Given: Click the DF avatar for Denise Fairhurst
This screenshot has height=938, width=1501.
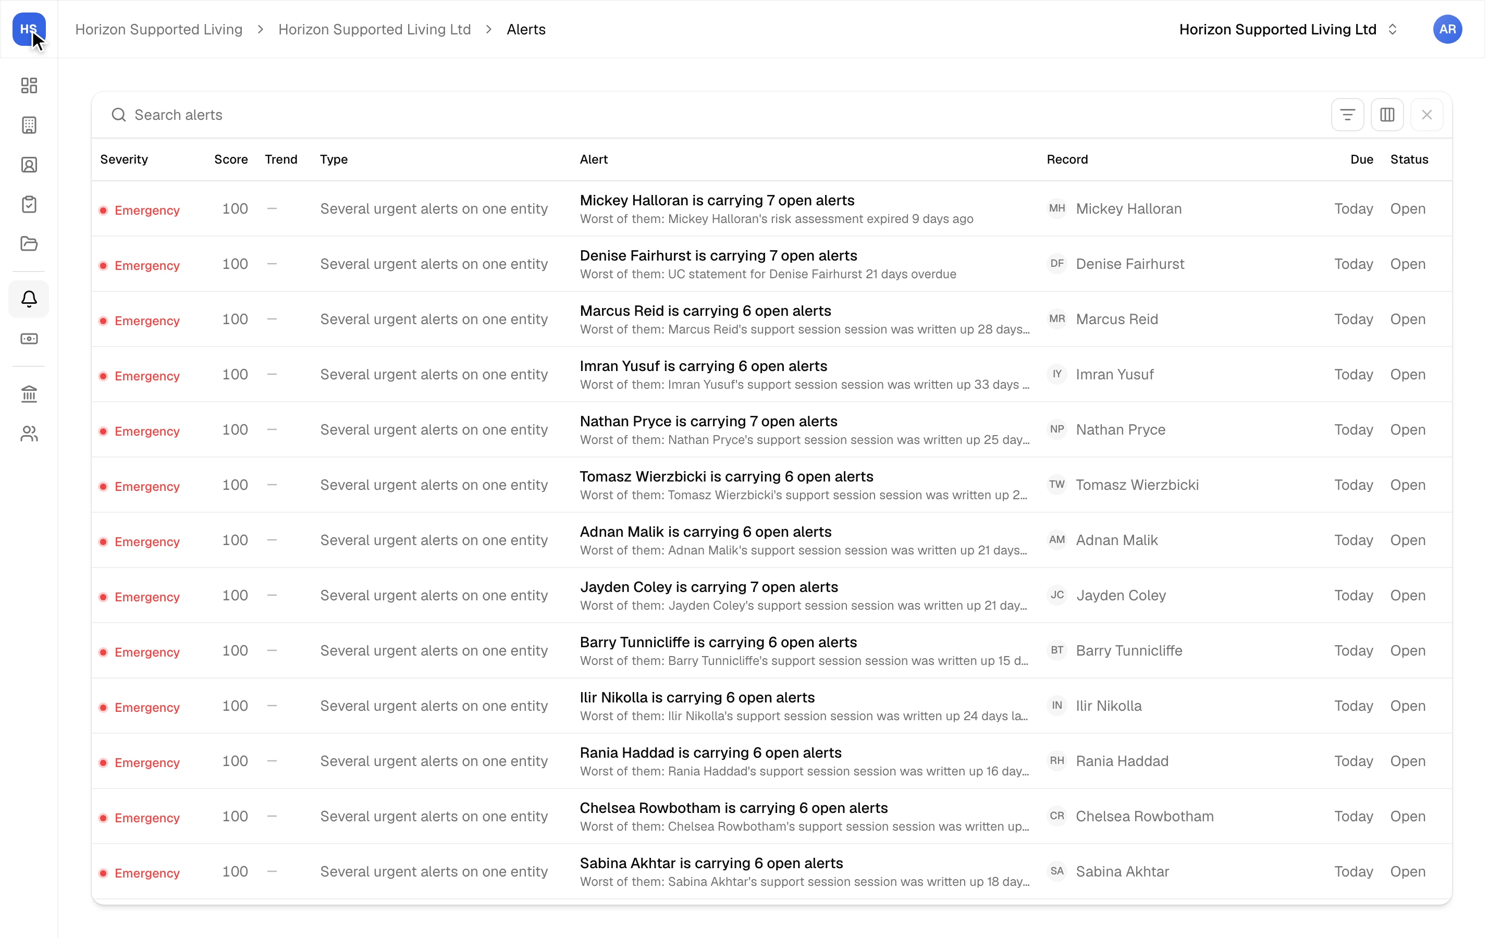Looking at the screenshot, I should pyautogui.click(x=1057, y=264).
